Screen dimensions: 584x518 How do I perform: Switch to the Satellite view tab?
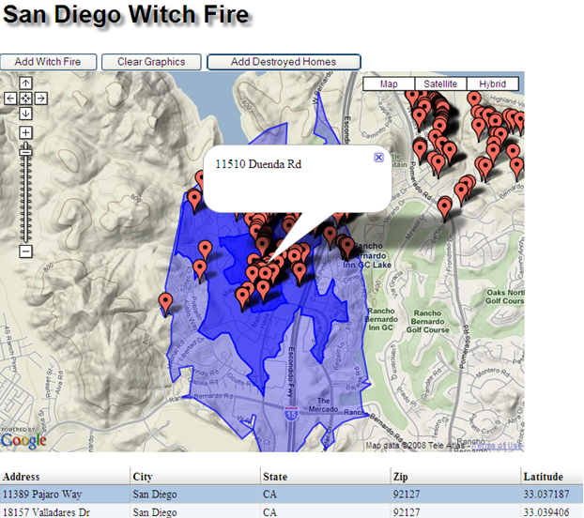pyautogui.click(x=440, y=84)
